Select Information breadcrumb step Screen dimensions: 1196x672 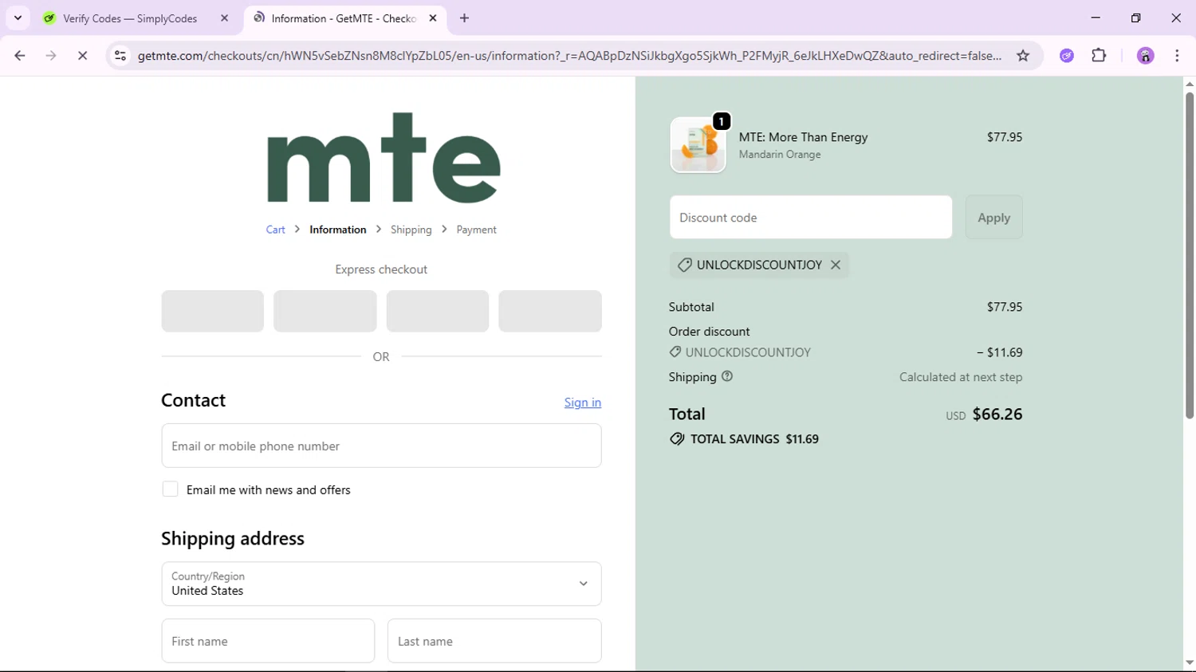(x=338, y=230)
